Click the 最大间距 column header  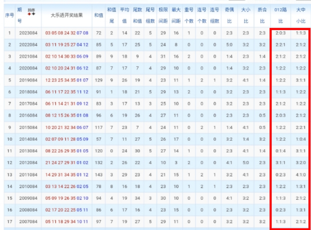(x=176, y=15)
